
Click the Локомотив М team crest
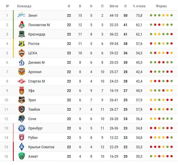click(22, 25)
